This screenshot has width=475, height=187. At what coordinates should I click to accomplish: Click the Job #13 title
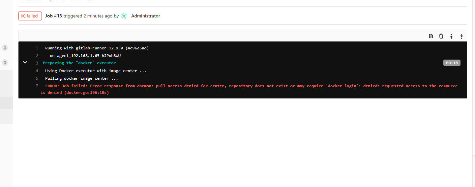[x=53, y=16]
